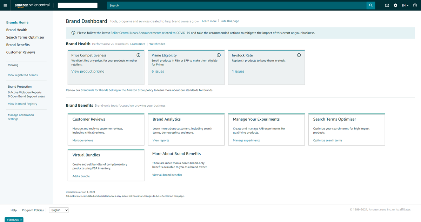The width and height of the screenshot is (421, 222).
Task: Click Prime Eligibility info icon
Action: coord(219,55)
